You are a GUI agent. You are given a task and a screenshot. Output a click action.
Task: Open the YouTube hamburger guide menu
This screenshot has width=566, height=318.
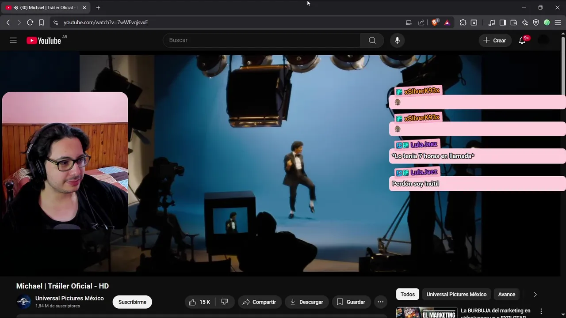13,40
